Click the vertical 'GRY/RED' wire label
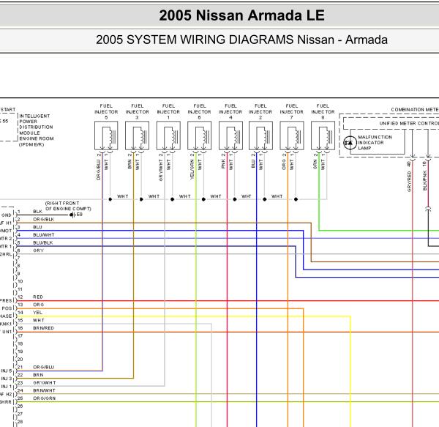 [409, 182]
